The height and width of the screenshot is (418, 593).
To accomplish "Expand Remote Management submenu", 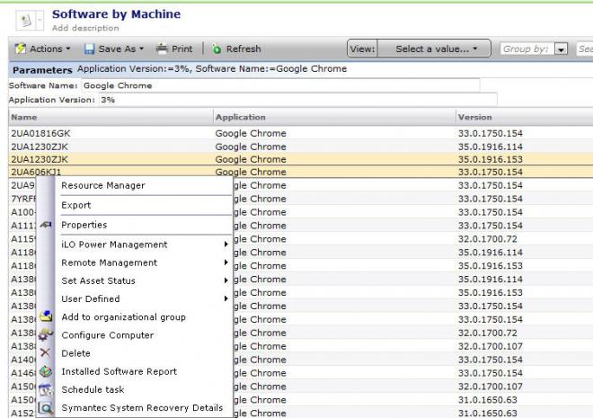I will click(144, 262).
